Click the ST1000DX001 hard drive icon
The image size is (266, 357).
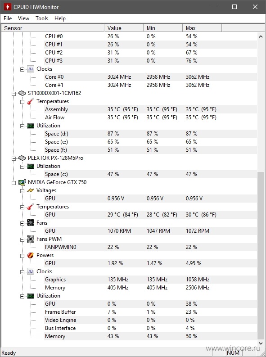[22, 93]
